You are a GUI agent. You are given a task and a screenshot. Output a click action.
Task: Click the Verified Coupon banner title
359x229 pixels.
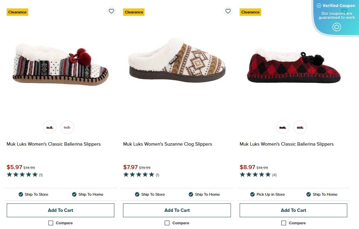(x=338, y=6)
